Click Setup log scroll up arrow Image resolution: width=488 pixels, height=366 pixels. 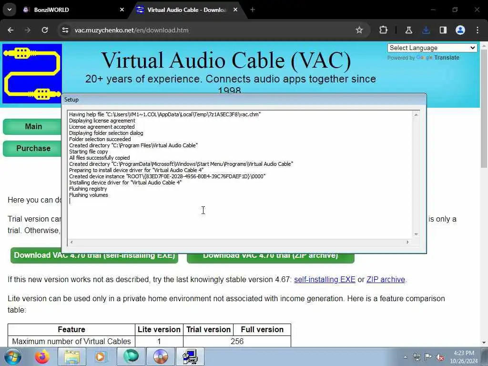click(x=416, y=115)
